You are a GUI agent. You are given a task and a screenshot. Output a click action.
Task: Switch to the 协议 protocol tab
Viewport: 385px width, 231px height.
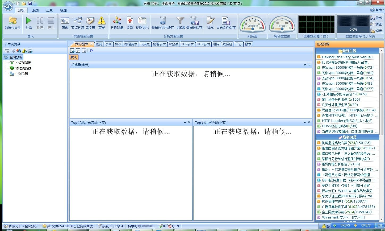coord(118,44)
